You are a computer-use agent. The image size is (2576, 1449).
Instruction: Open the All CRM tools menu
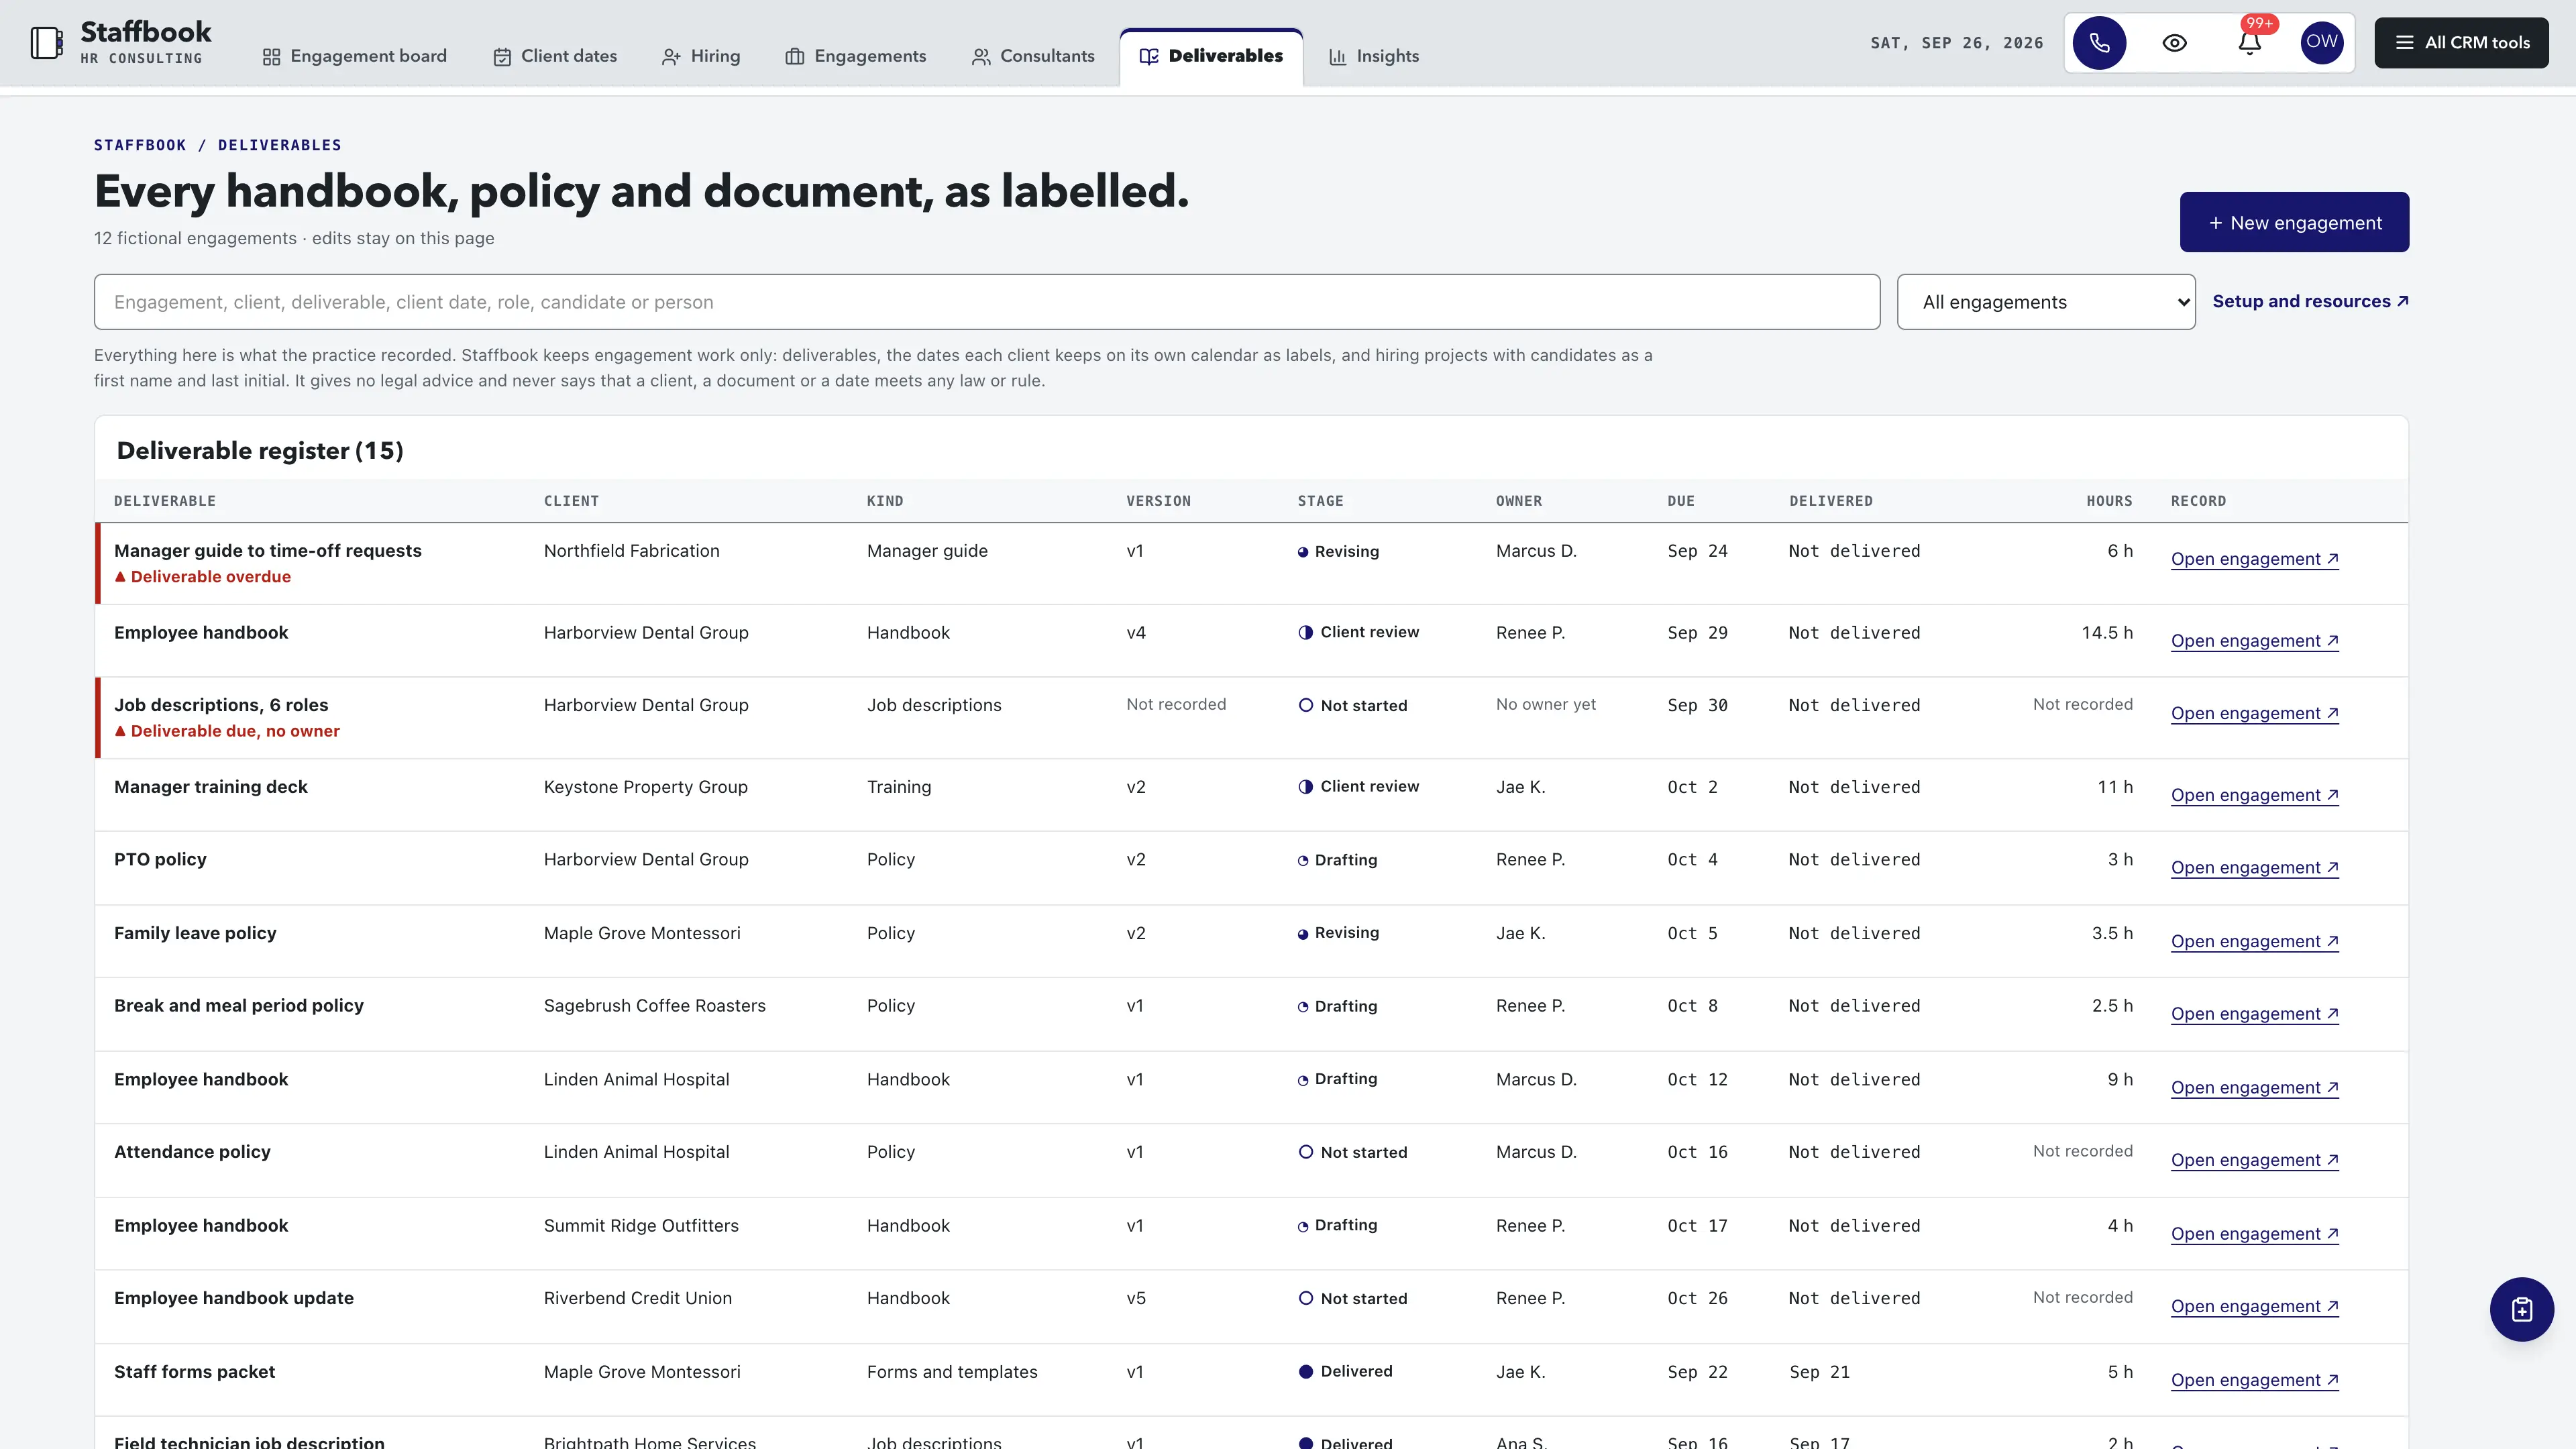click(x=2461, y=43)
